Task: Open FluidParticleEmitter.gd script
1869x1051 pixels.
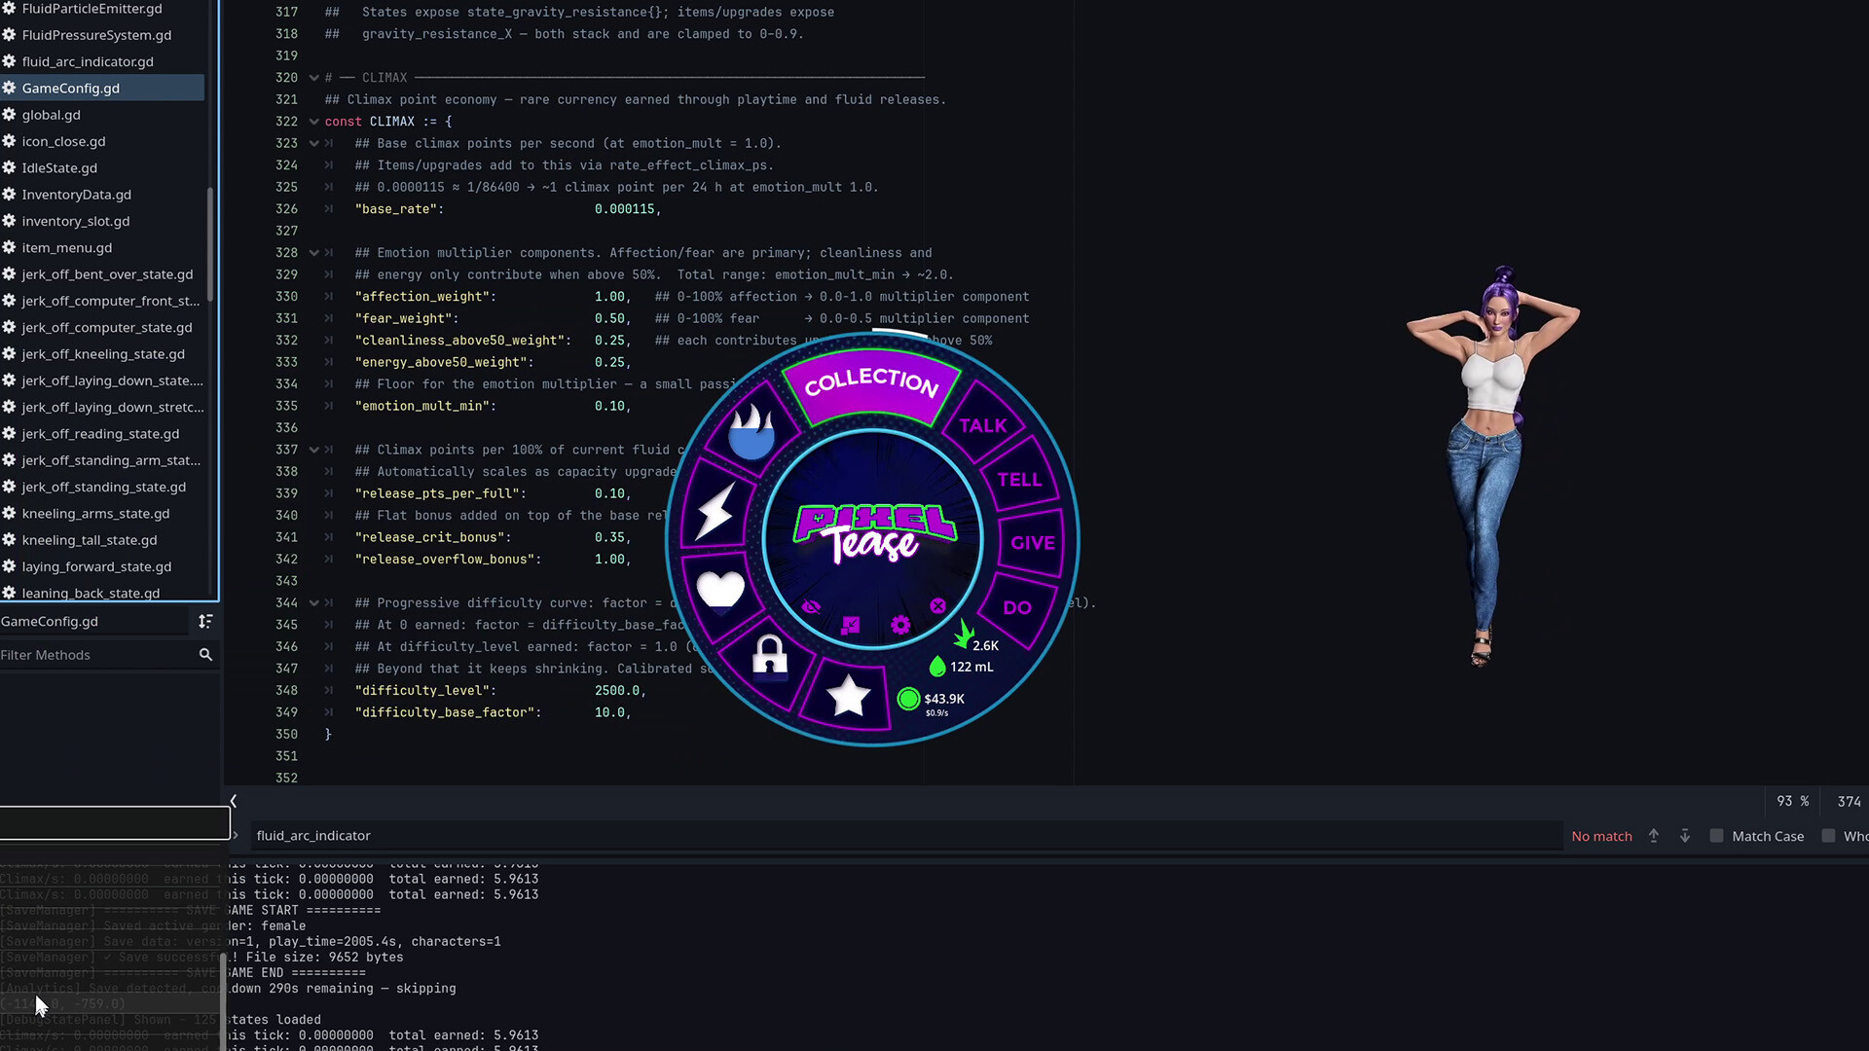Action: (x=92, y=9)
